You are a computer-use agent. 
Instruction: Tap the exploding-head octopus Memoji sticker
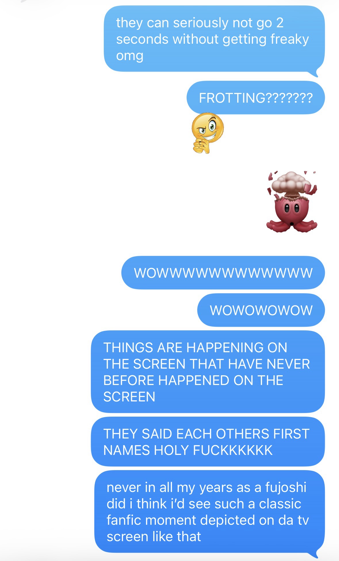pos(292,202)
